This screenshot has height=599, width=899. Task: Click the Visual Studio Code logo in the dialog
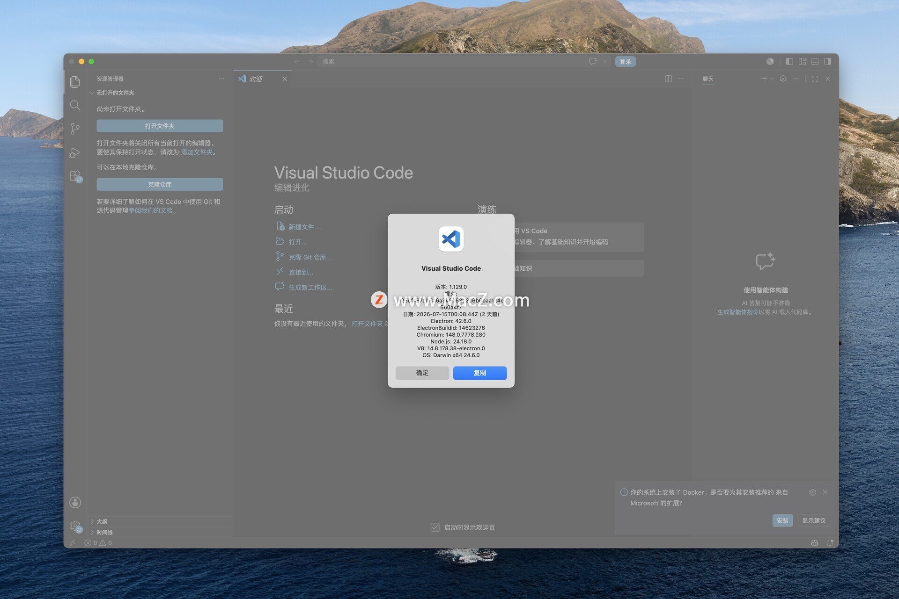[451, 239]
